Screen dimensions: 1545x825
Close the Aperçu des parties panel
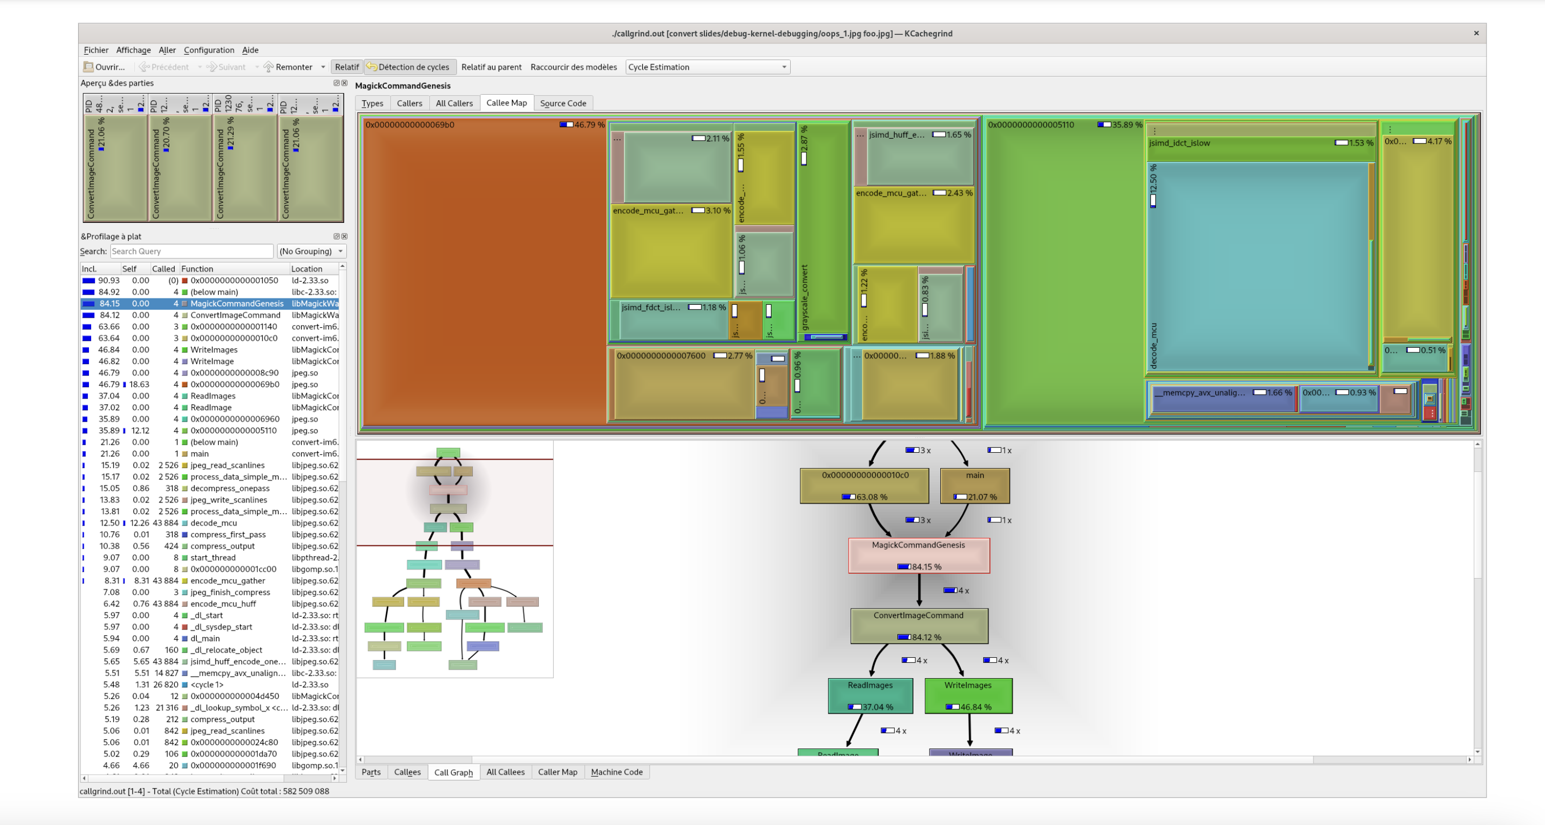coord(344,82)
